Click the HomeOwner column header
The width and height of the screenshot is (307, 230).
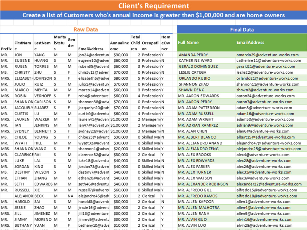point(166,43)
